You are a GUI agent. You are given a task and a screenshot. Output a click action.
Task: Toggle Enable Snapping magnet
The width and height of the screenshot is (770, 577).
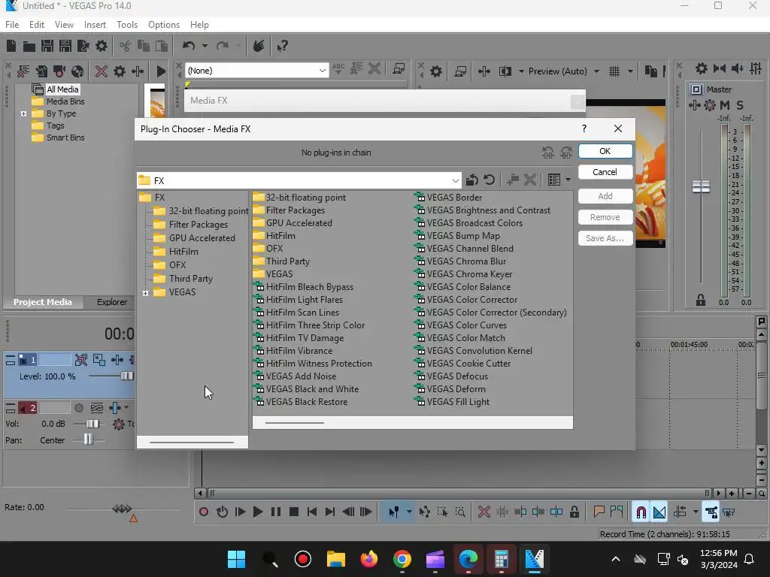[641, 512]
